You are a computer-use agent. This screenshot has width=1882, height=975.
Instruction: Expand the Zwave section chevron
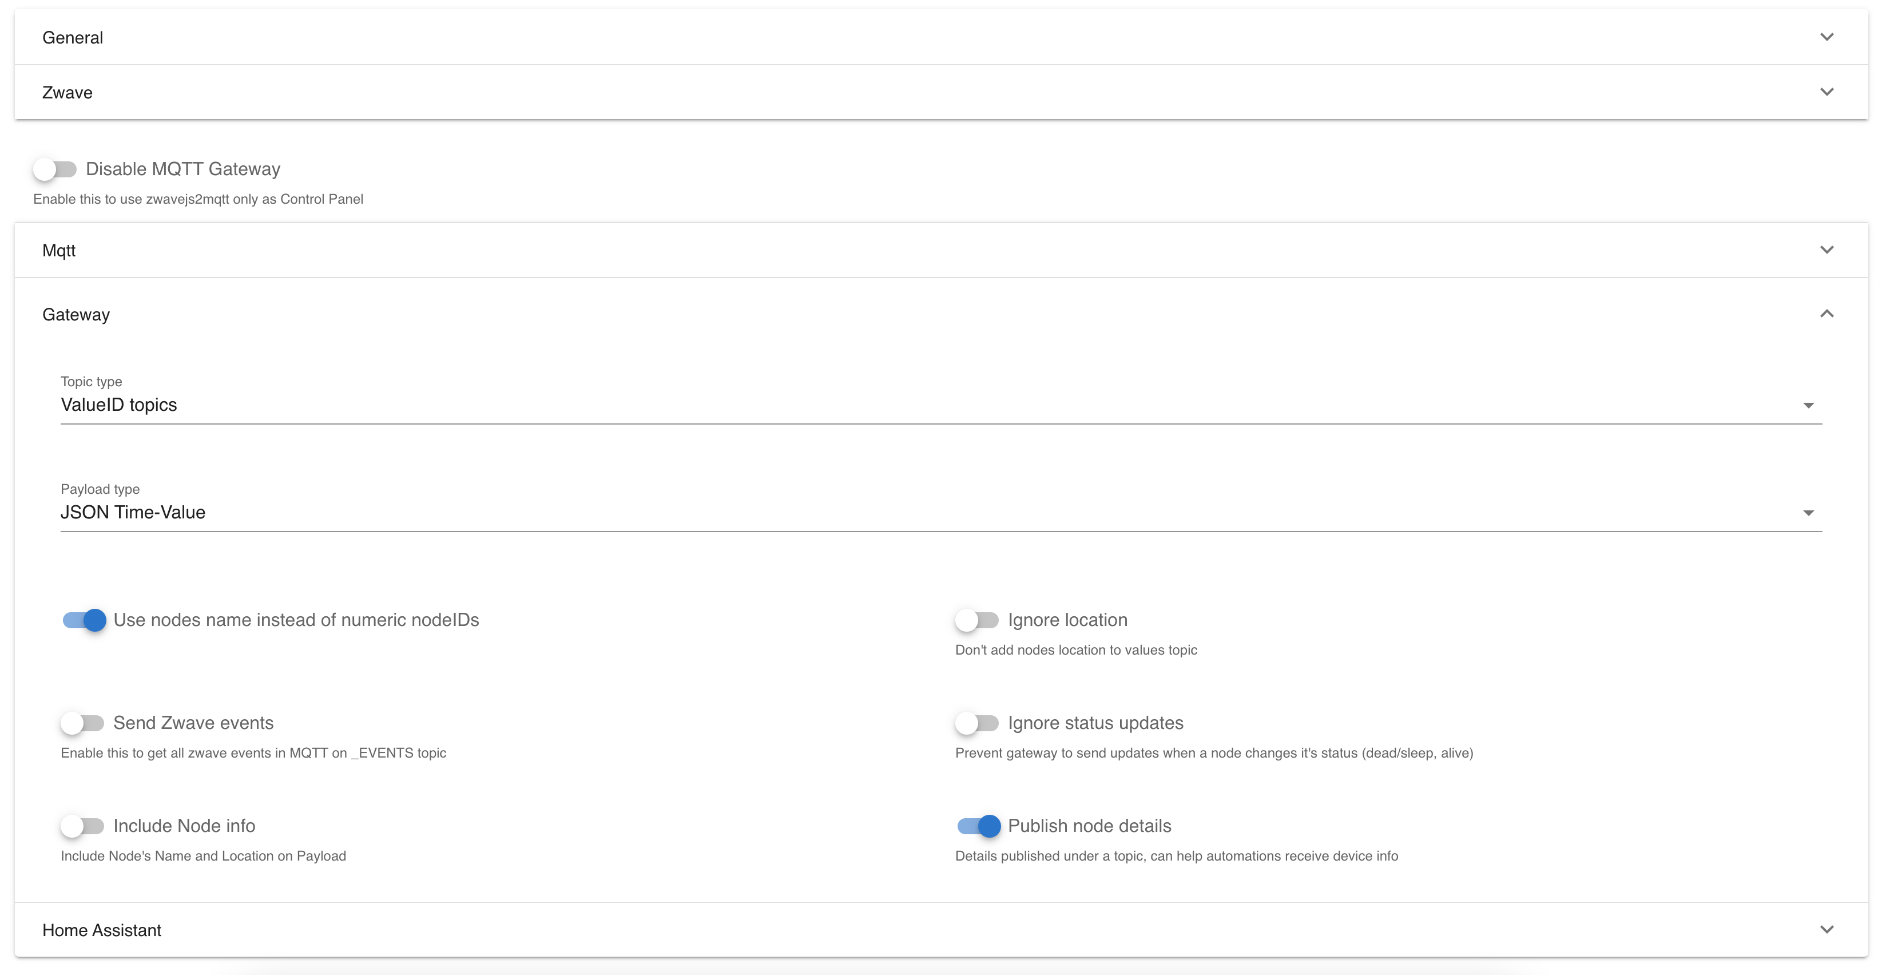(1827, 92)
